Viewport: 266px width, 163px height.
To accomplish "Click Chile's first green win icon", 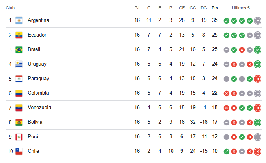I will click(226, 152).
